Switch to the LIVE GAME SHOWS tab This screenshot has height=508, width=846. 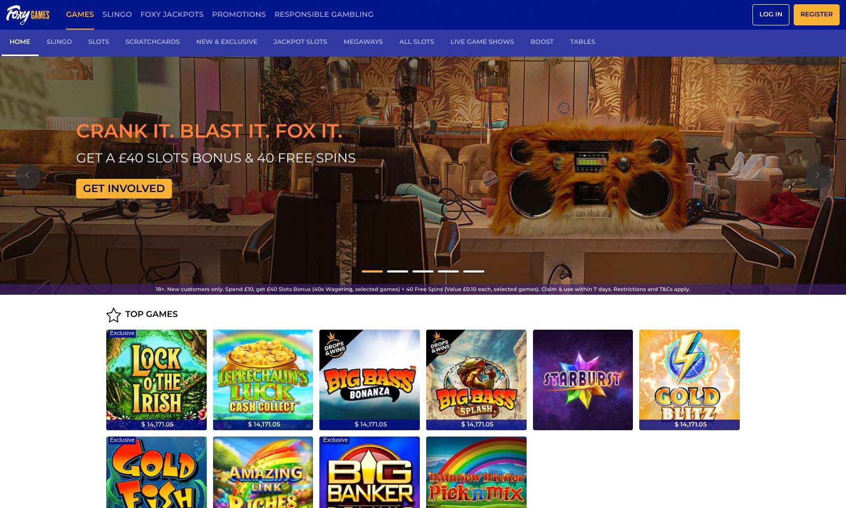[482, 42]
